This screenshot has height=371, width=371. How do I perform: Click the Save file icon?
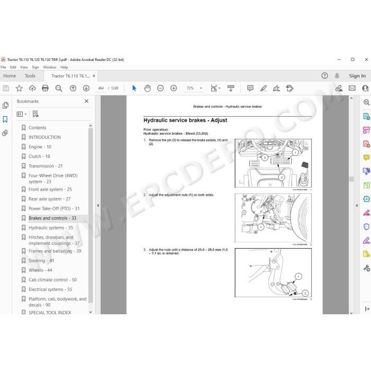[x=6, y=89]
